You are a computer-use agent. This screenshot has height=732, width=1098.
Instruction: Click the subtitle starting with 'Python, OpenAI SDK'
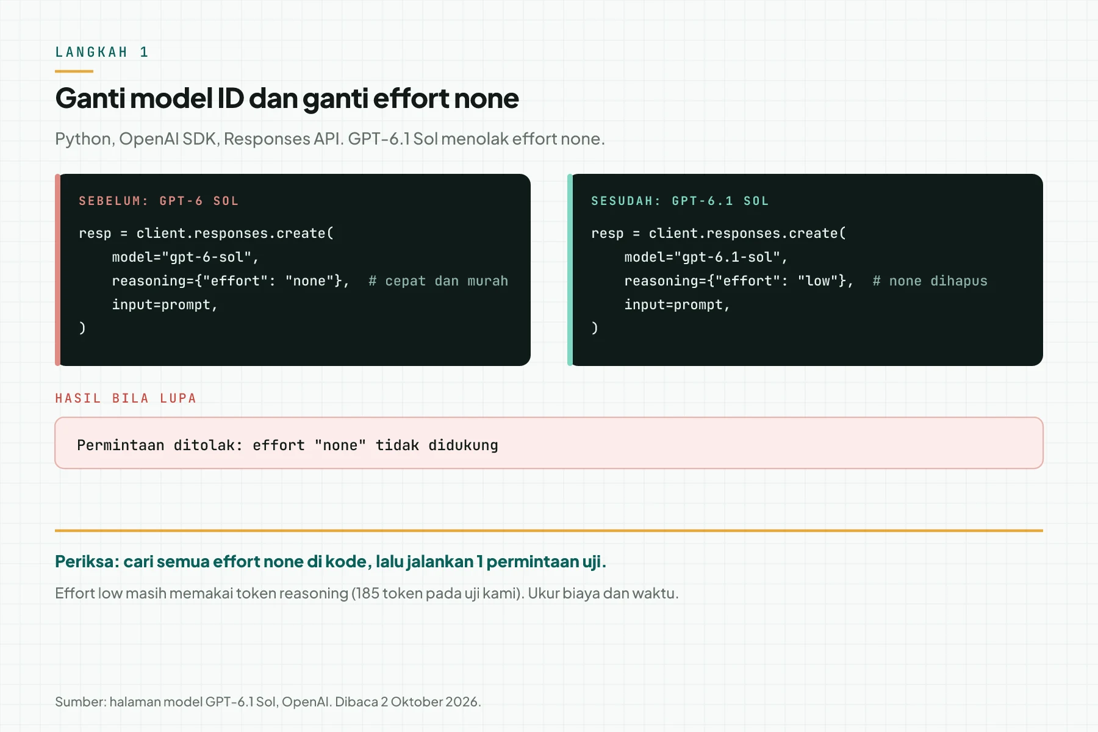[330, 139]
